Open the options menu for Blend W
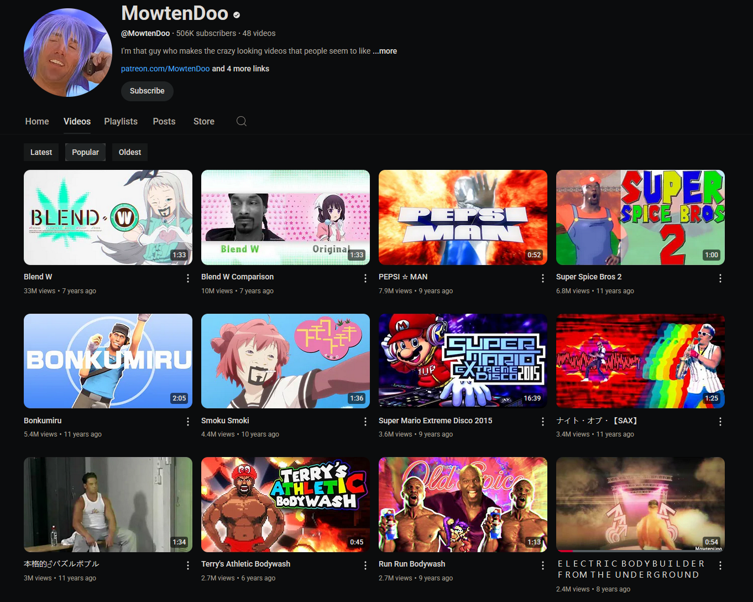 188,278
